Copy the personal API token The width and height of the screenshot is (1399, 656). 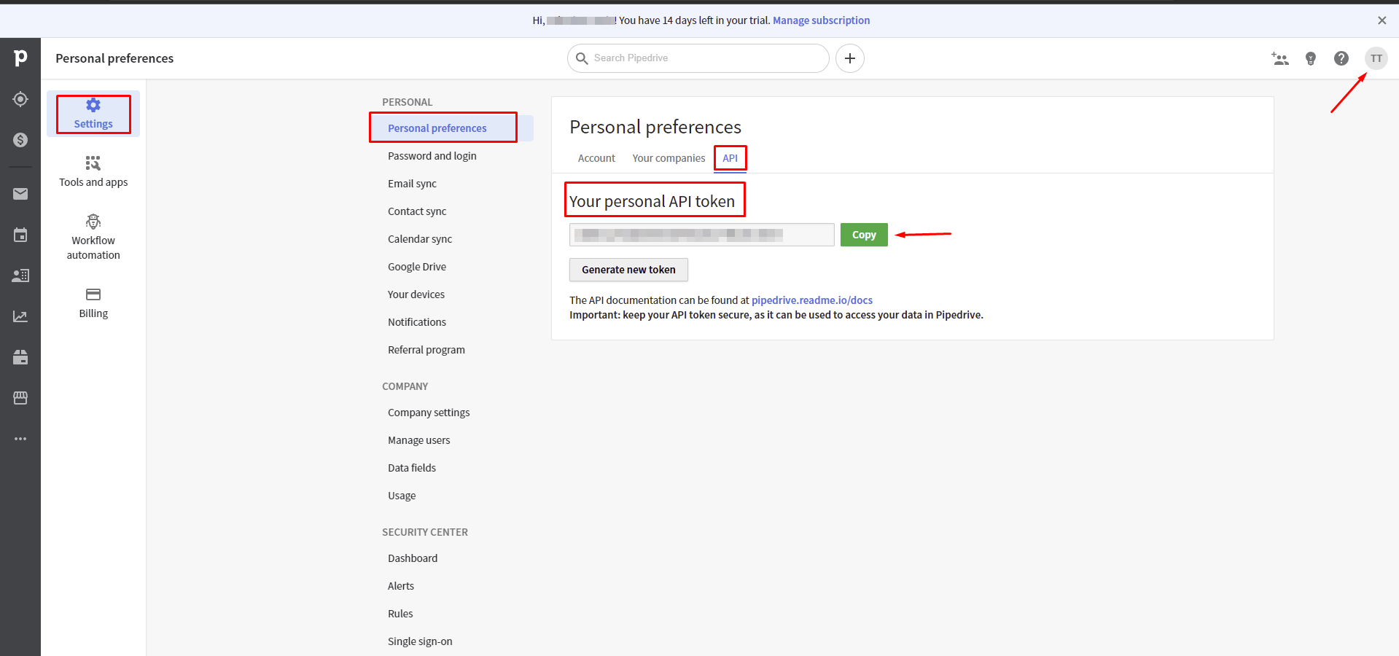(863, 235)
